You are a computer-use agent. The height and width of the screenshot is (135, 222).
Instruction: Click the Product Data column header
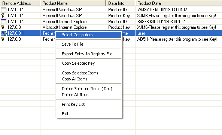point(179,3)
